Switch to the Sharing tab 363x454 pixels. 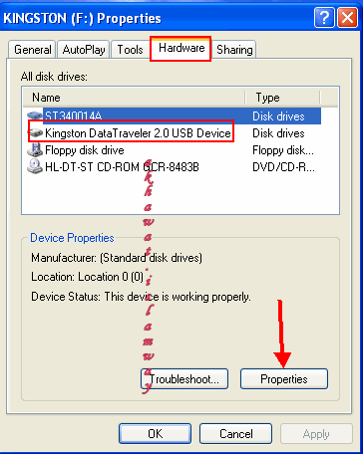tap(234, 50)
